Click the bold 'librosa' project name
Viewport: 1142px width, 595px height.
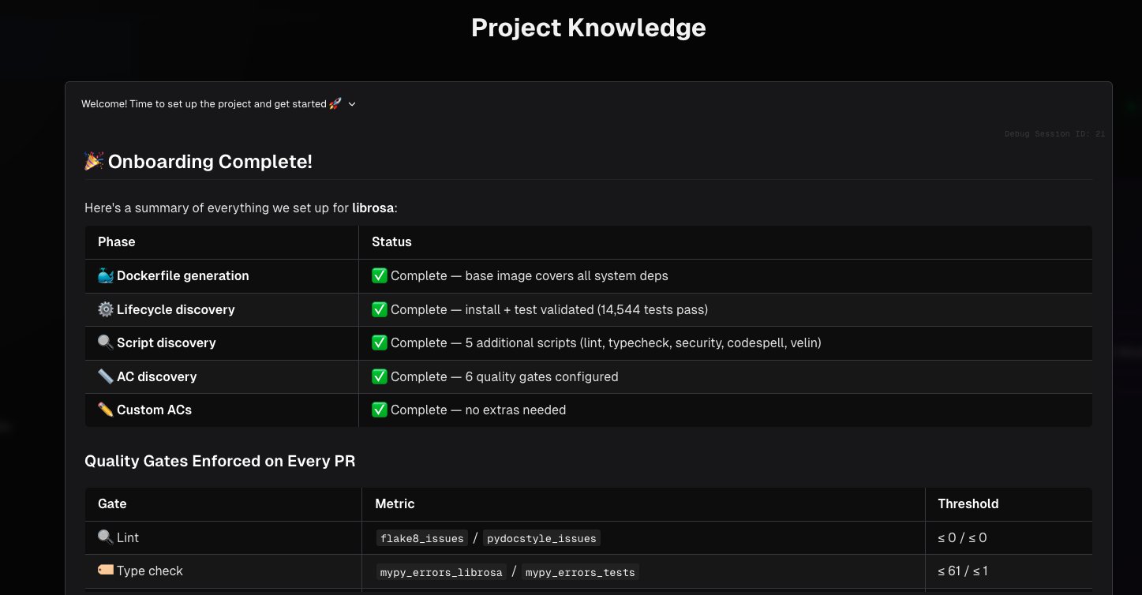pyautogui.click(x=373, y=208)
